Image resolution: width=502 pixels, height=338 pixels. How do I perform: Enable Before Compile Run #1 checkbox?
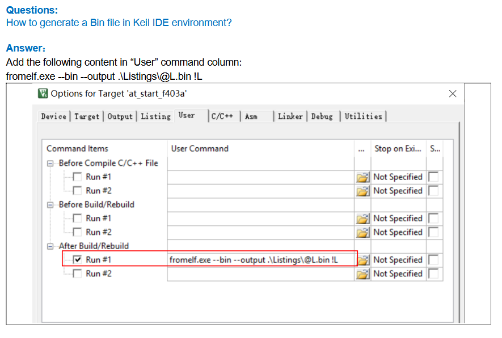coord(78,177)
